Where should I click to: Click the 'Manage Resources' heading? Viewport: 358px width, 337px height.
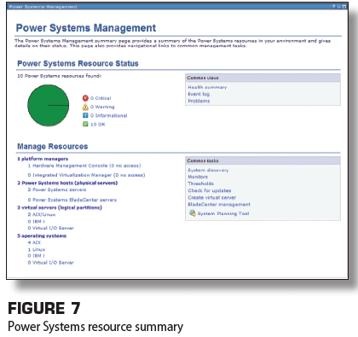[53, 146]
